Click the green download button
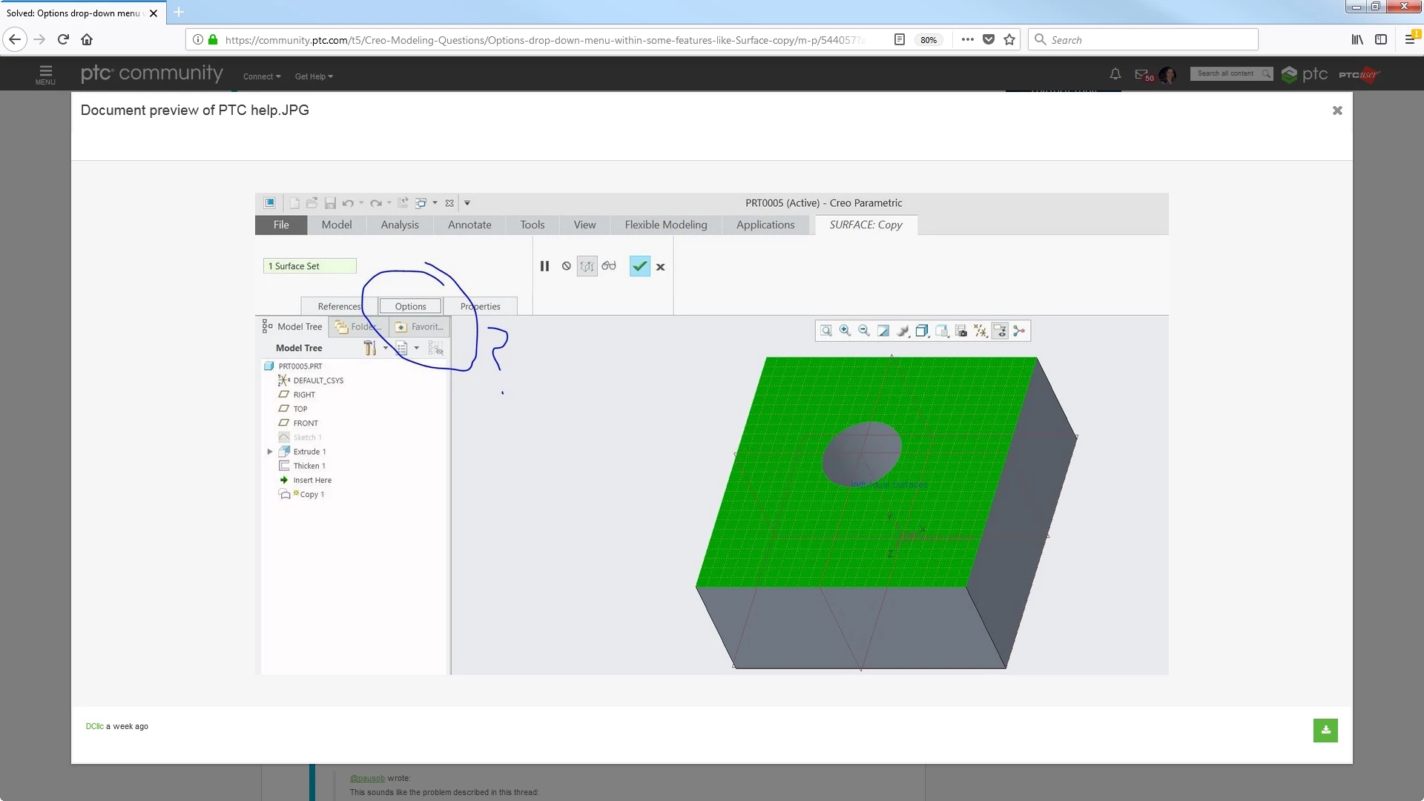This screenshot has width=1424, height=801. coord(1325,731)
